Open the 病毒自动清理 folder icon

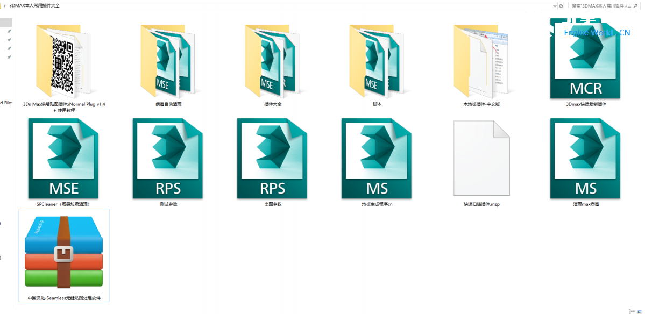[x=168, y=60]
